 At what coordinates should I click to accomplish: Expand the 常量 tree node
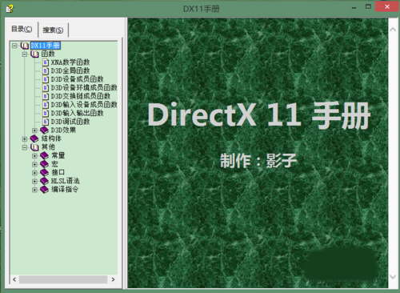pos(34,156)
